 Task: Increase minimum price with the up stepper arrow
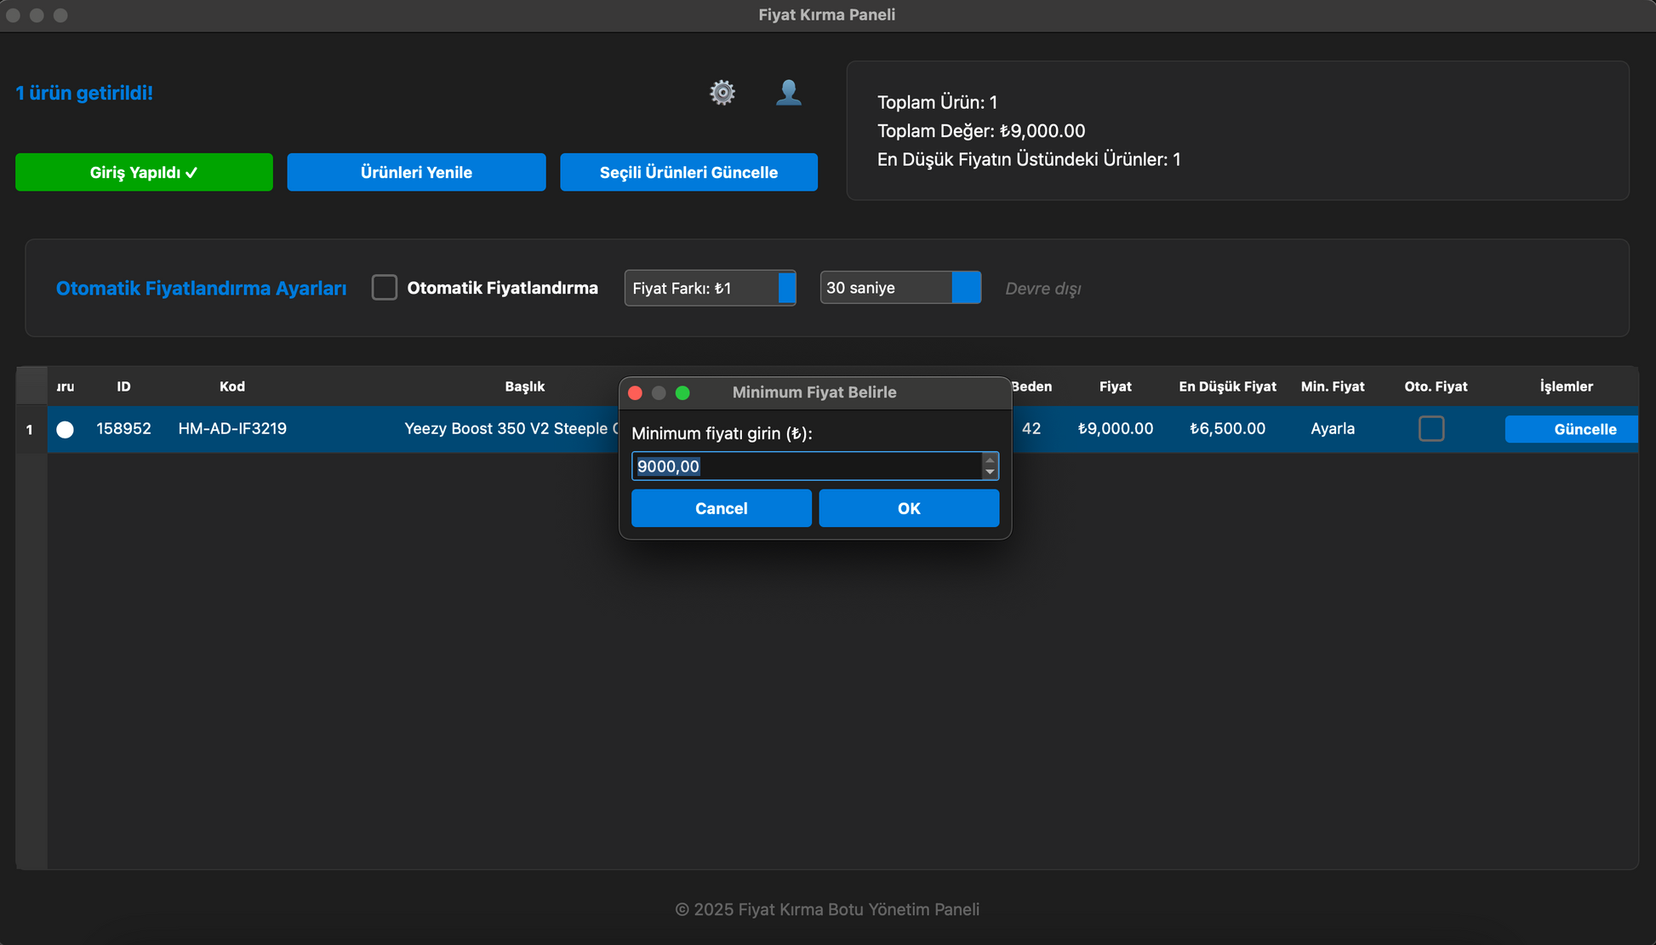pos(990,461)
